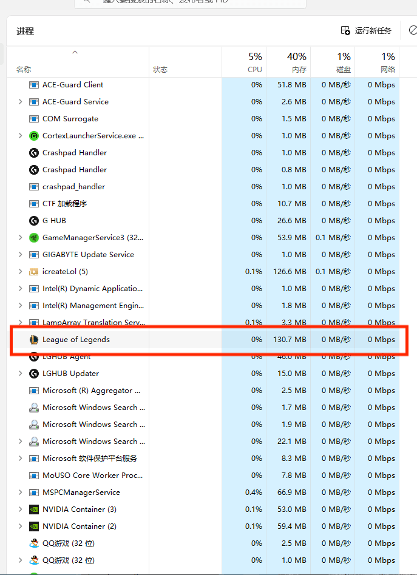Click the CortexLauncherService.exe icon
This screenshot has height=575, width=417.
coord(34,136)
